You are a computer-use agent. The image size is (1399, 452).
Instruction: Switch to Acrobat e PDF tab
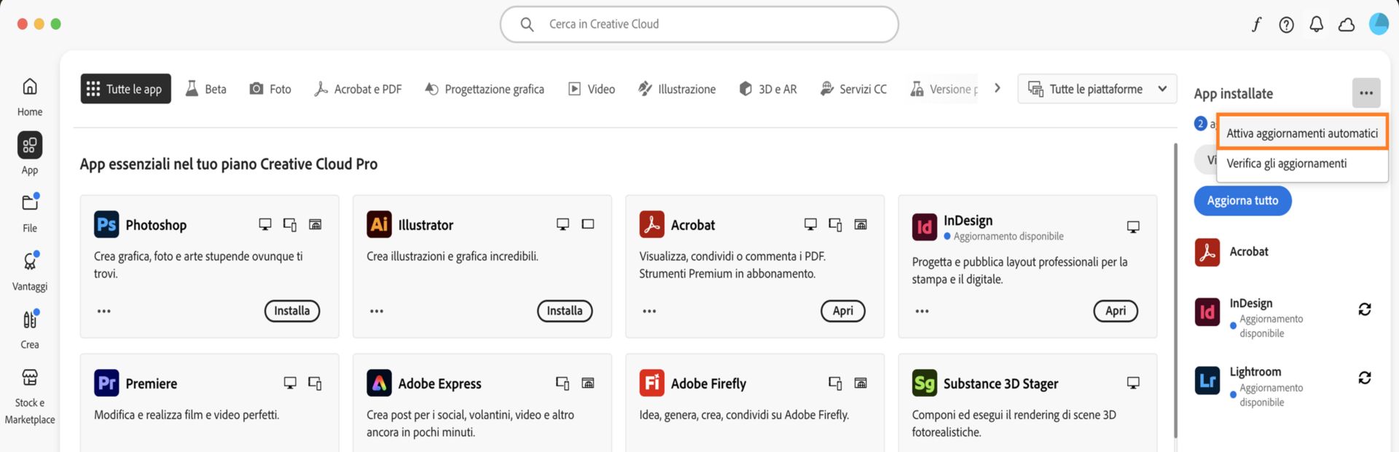358,89
